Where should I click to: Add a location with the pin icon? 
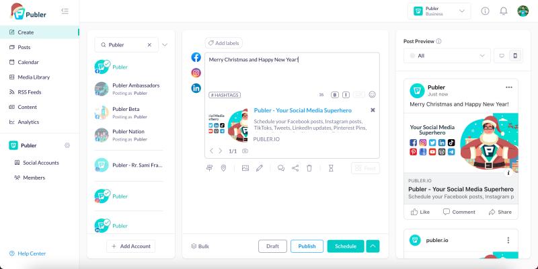click(x=223, y=168)
